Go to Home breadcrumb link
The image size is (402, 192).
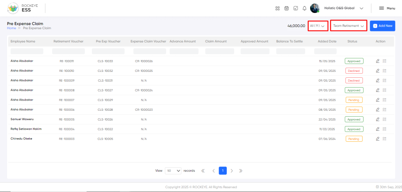click(11, 28)
